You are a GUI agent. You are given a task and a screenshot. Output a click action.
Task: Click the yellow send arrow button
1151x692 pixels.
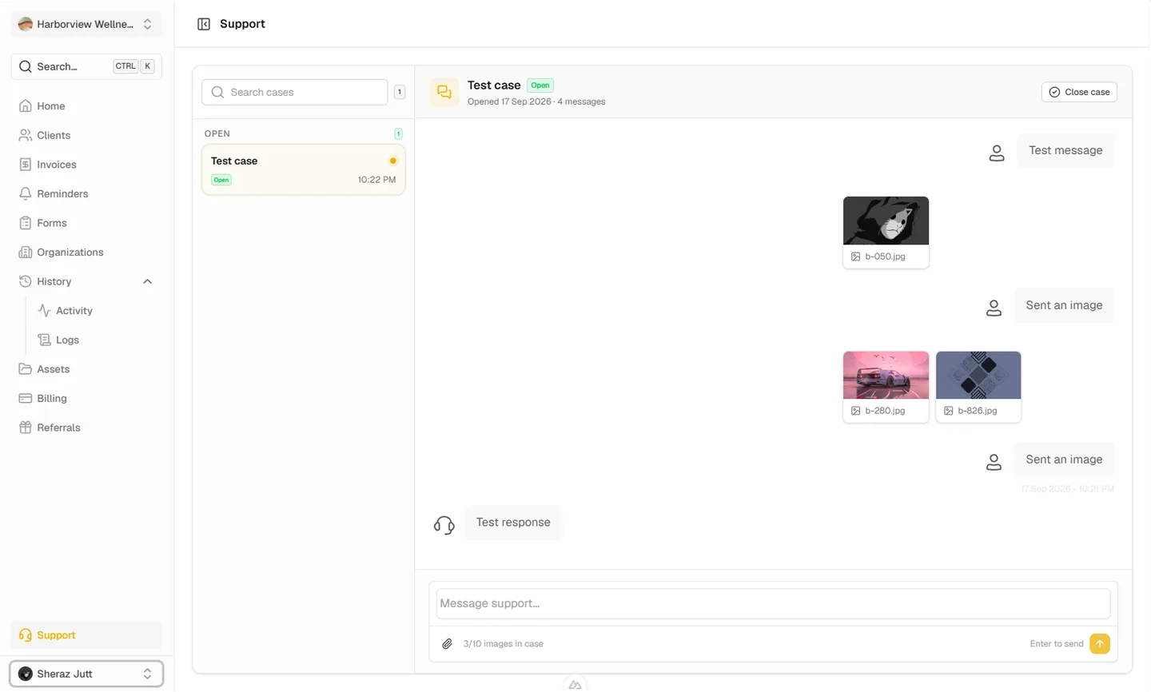[1100, 643]
